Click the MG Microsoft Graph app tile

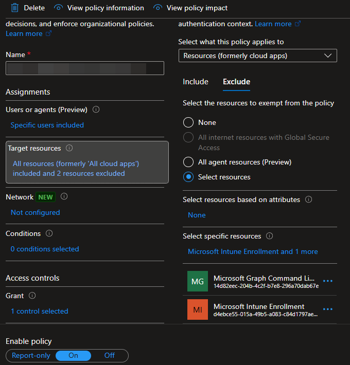(x=198, y=281)
